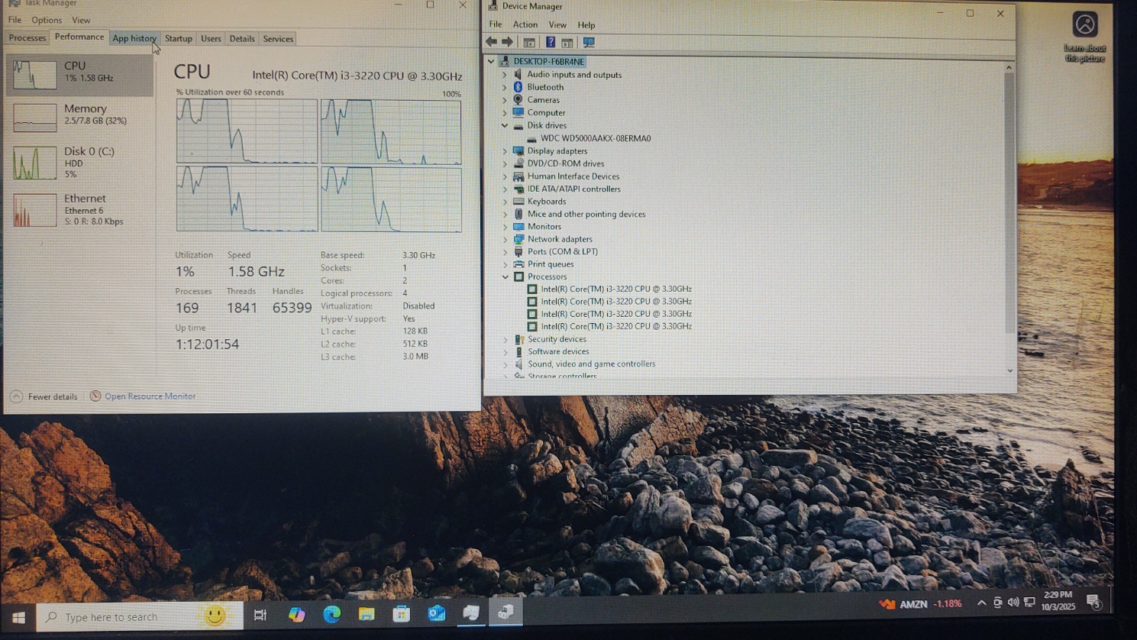Screen dimensions: 1137x640
Task: Open Outlook from the taskbar
Action: point(437,615)
